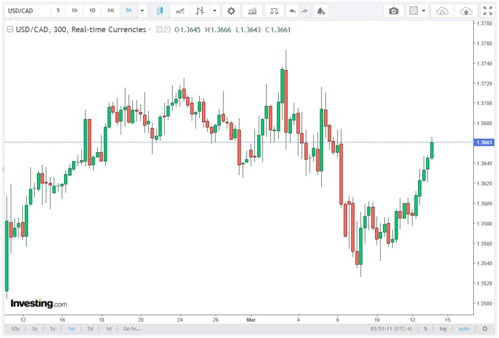Screen dimensions: 499x338
Task: Enable log scale
Action: (x=443, y=329)
